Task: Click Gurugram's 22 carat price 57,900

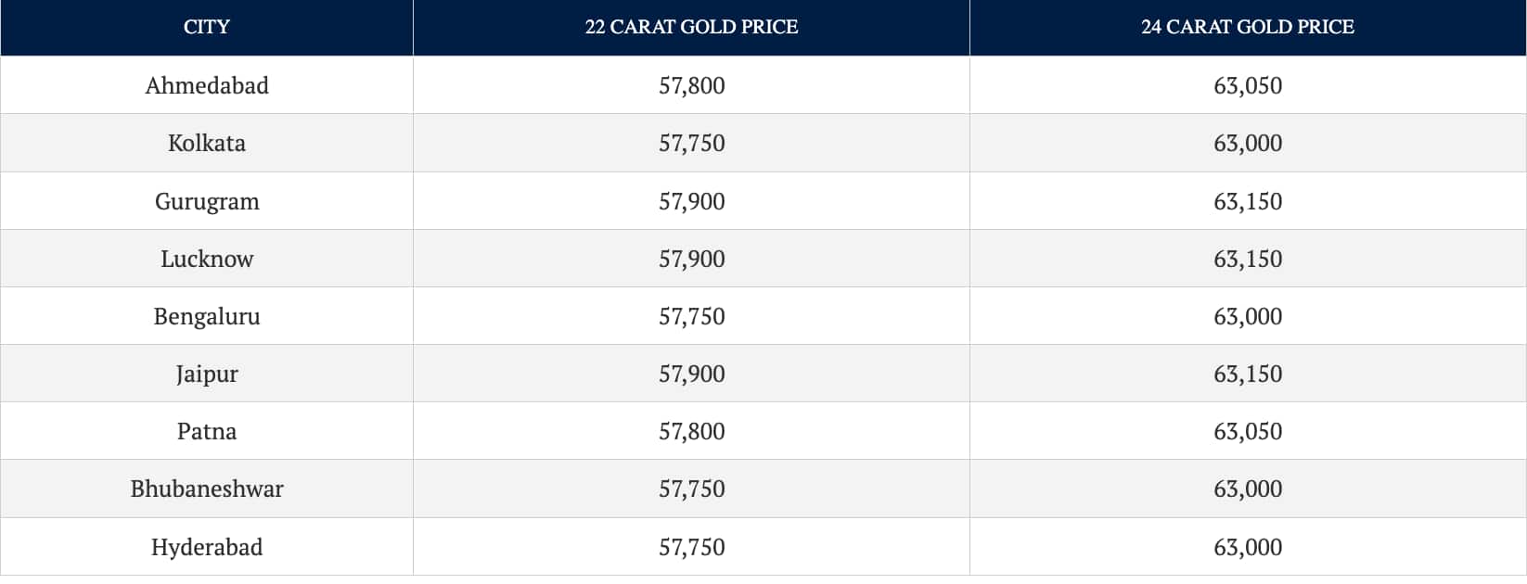Action: [x=692, y=201]
